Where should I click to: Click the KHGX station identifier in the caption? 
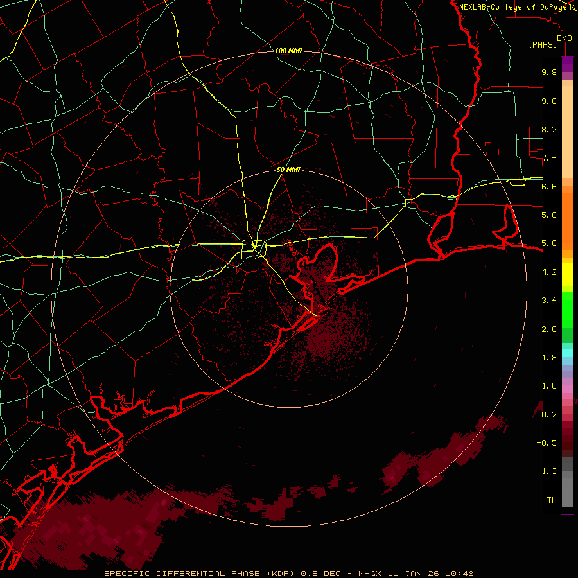tap(370, 574)
